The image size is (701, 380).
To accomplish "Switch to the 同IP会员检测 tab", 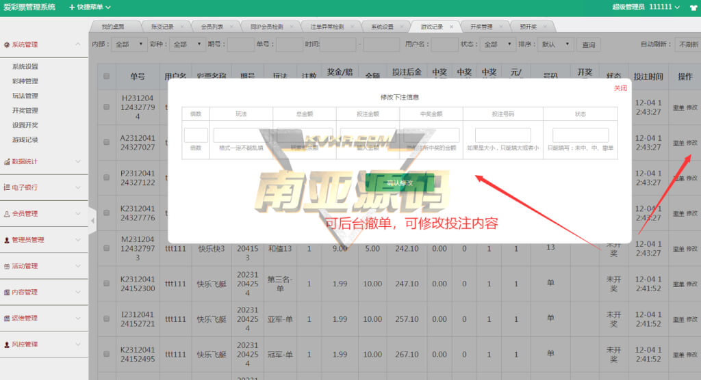I will (x=267, y=27).
